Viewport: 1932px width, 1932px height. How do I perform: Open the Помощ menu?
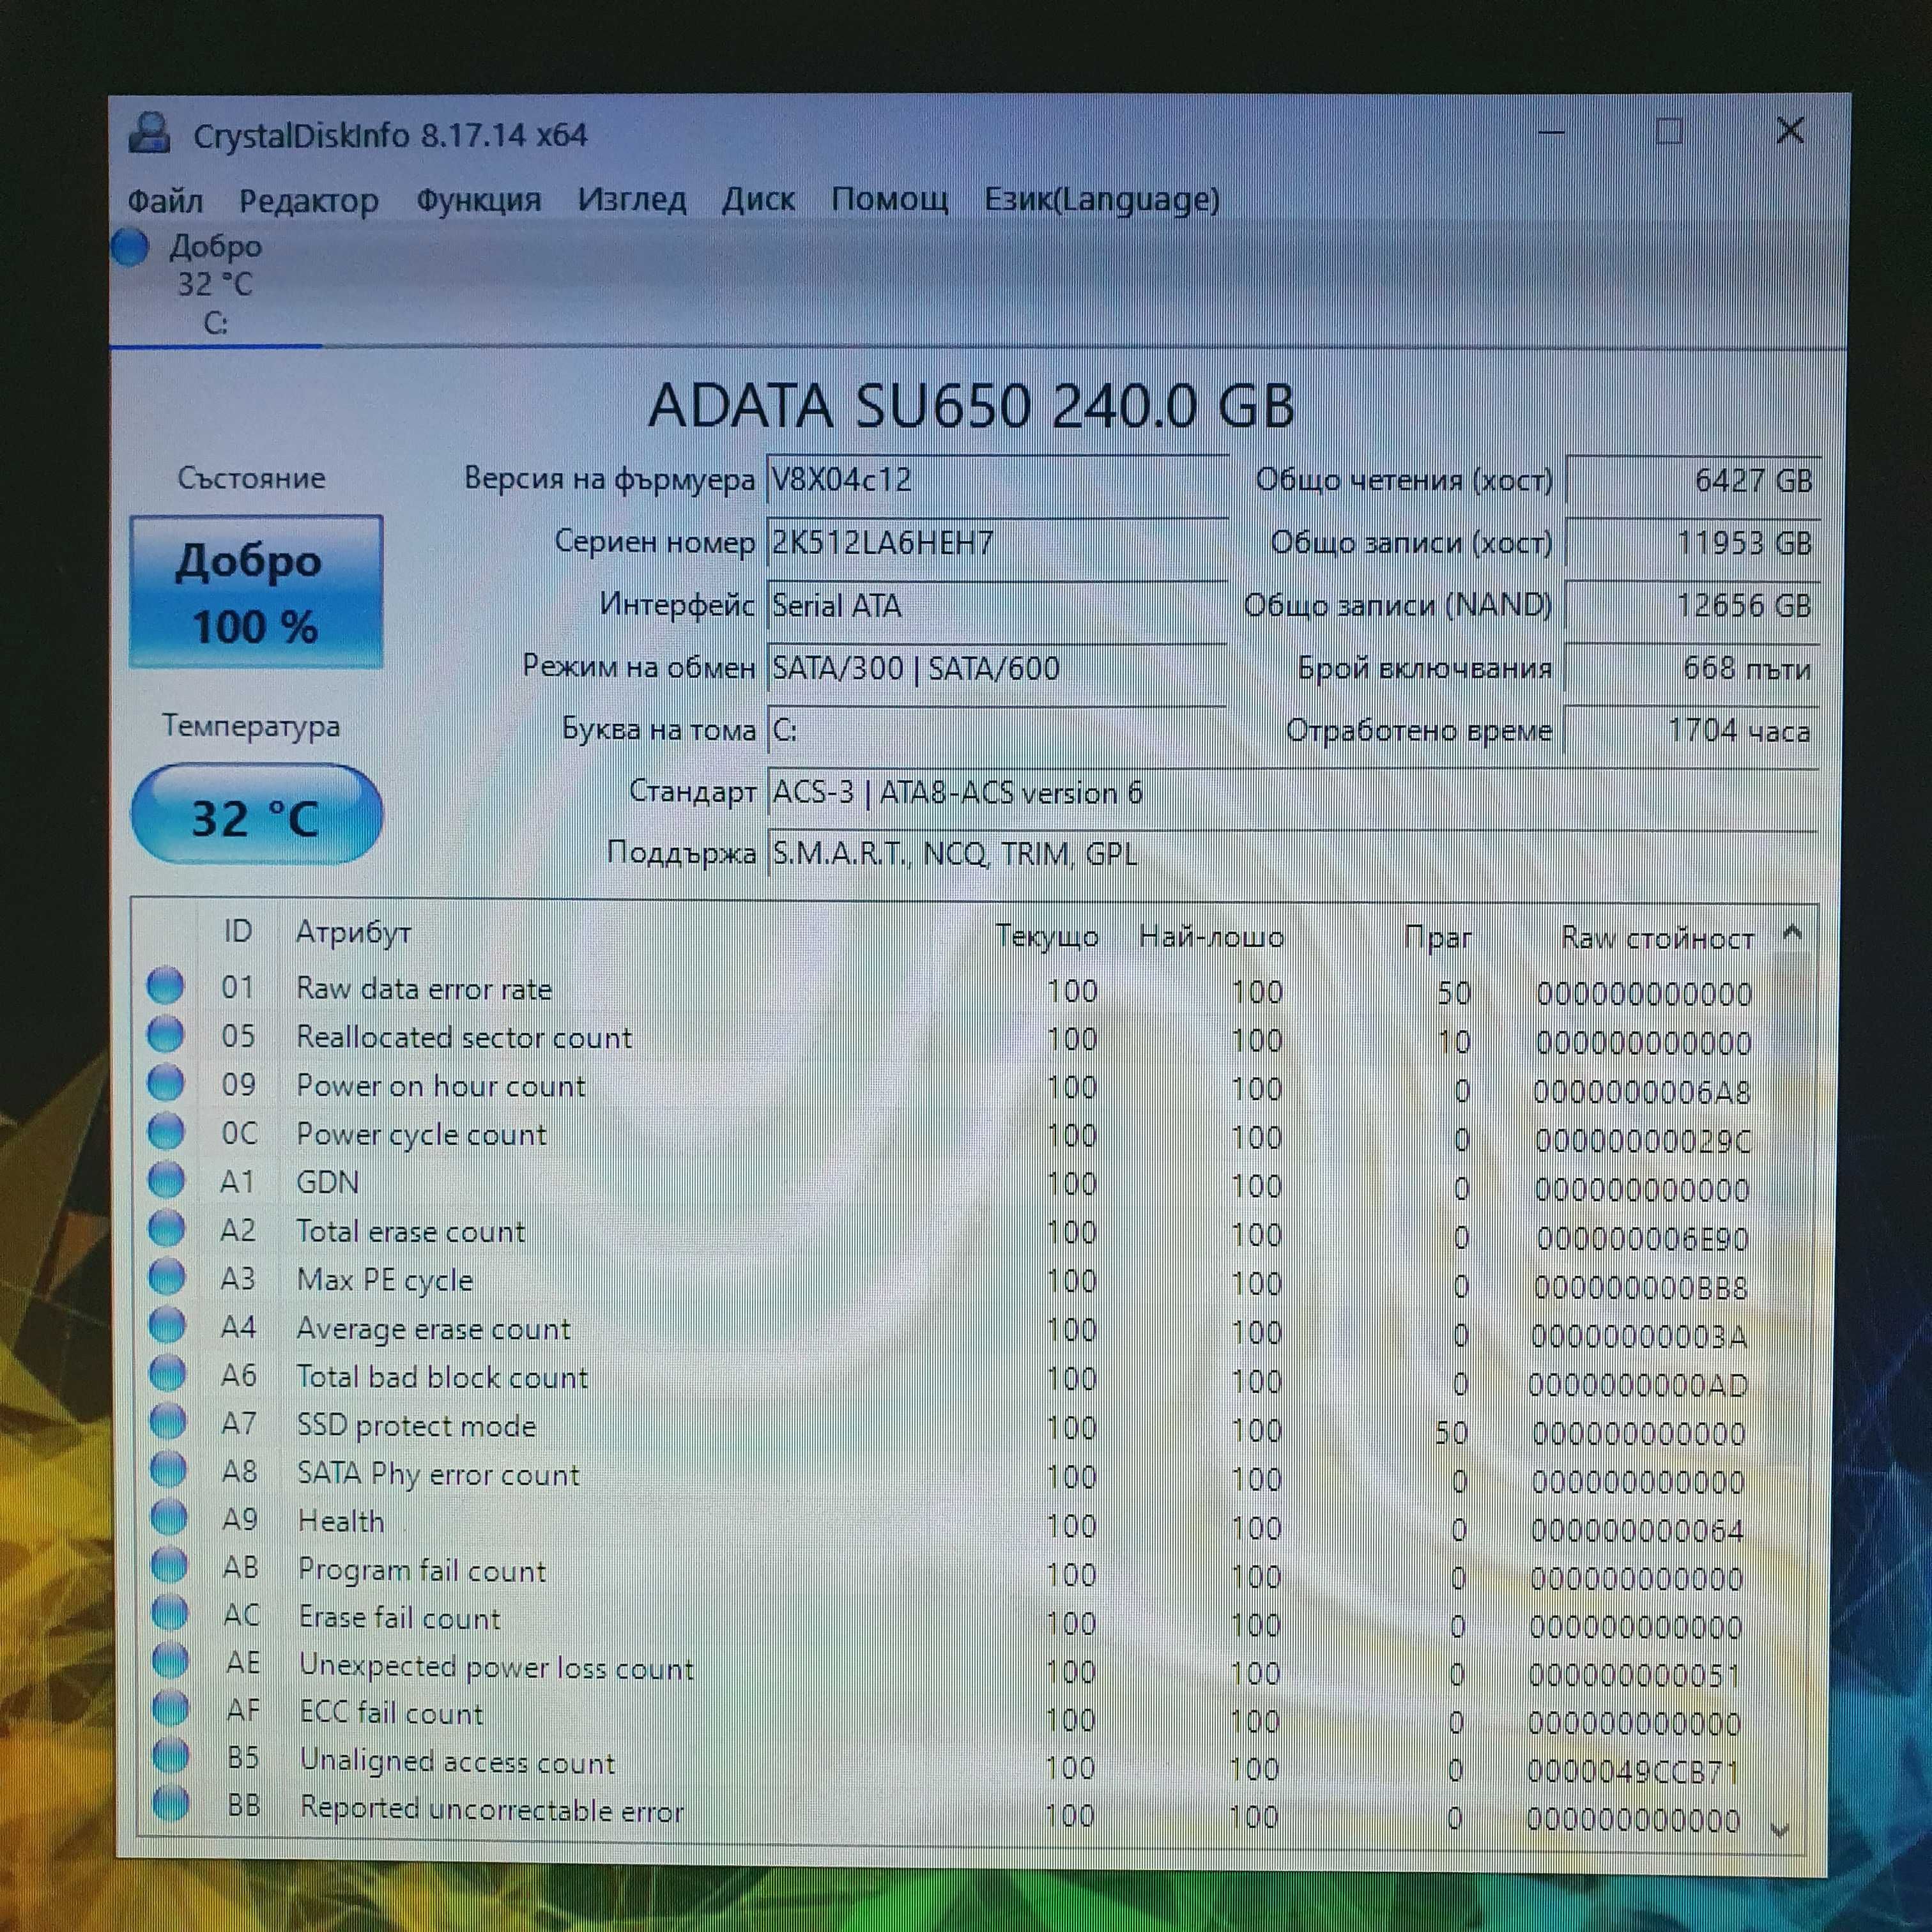click(889, 199)
